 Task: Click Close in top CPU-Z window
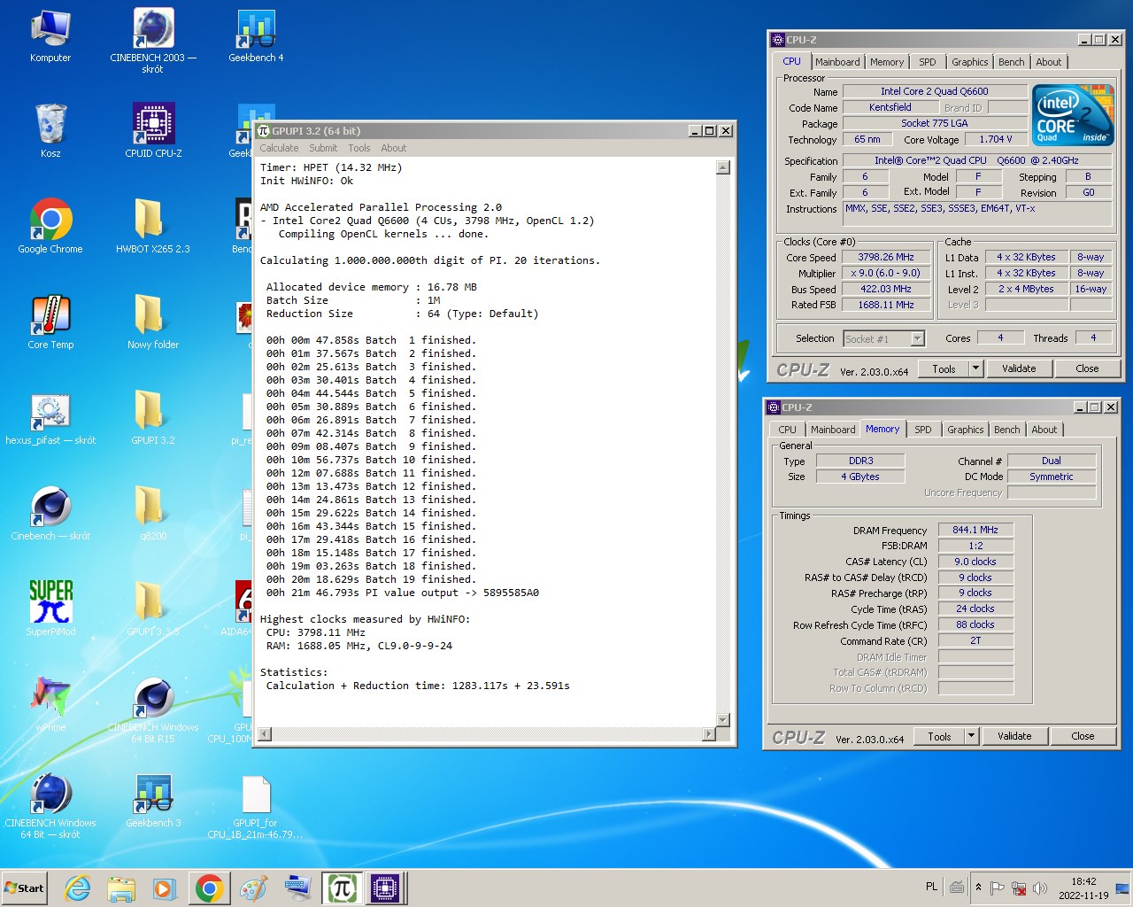(1088, 368)
